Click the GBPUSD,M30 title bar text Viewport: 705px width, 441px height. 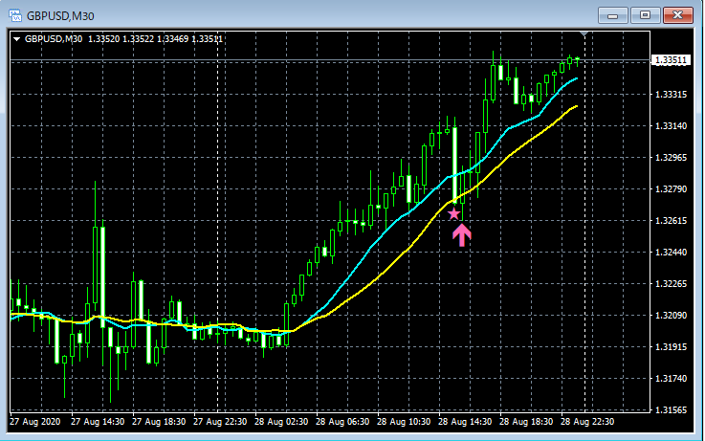pos(60,16)
